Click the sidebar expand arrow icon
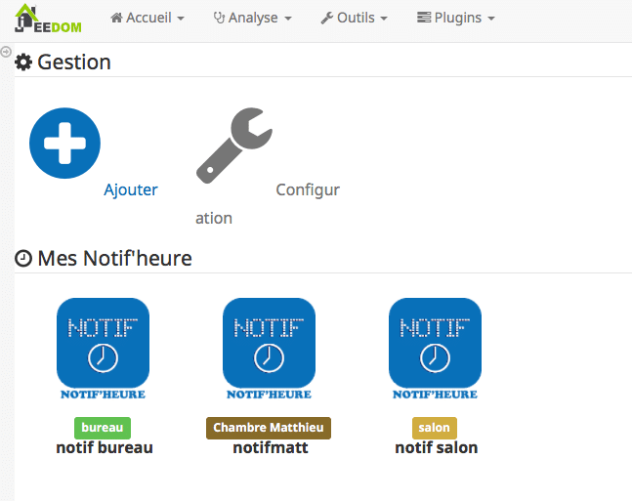This screenshot has width=632, height=501. [x=6, y=52]
